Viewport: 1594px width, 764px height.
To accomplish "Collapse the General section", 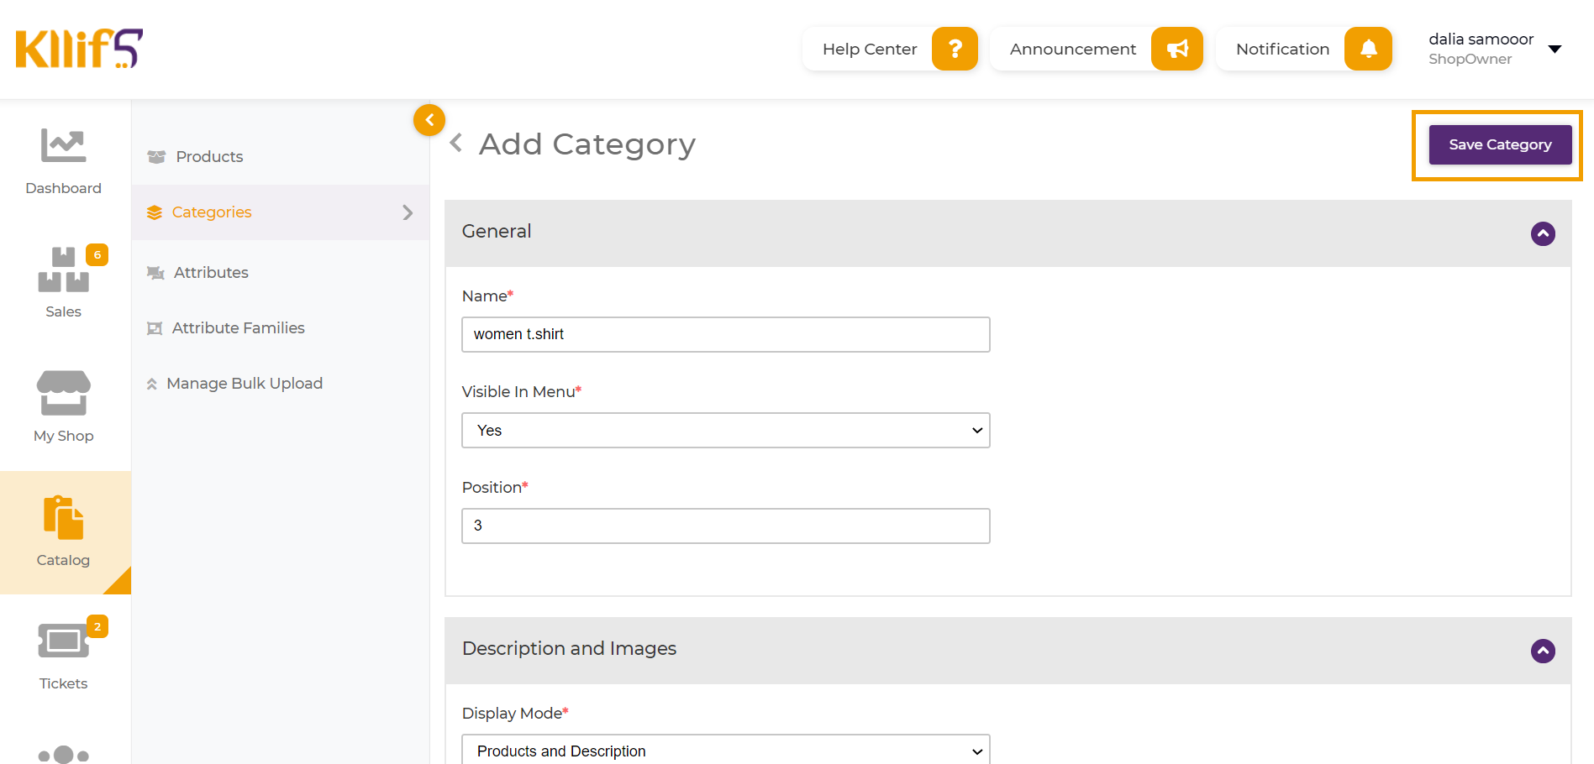I will tap(1543, 233).
